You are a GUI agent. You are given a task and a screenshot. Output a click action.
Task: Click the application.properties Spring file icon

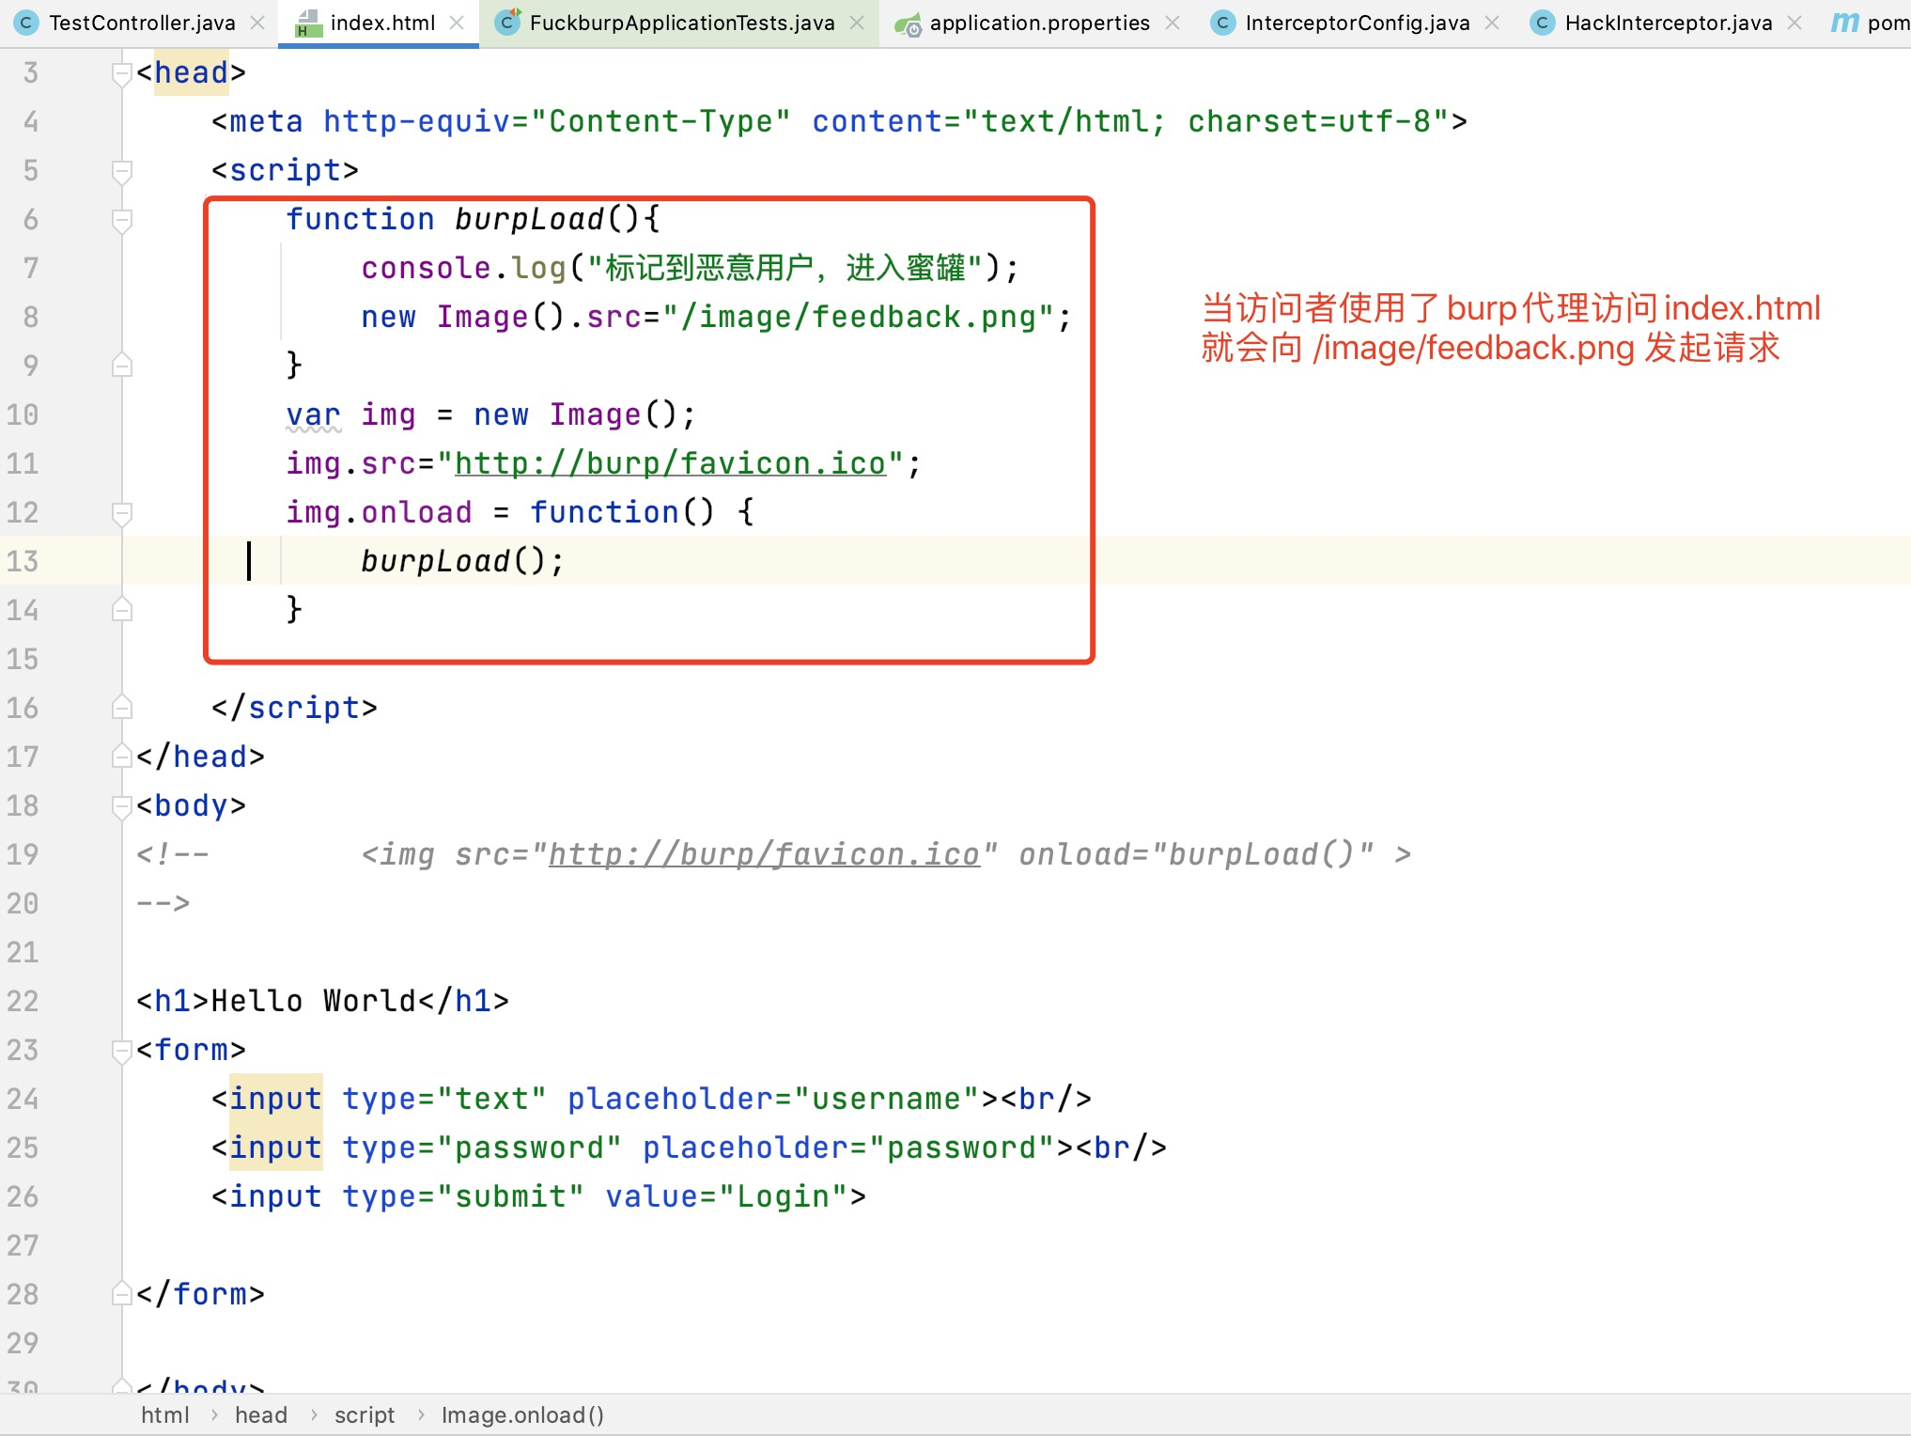point(908,24)
